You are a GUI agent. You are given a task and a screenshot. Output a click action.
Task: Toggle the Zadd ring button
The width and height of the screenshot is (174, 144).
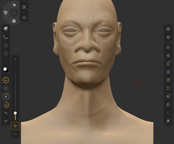[6, 105]
